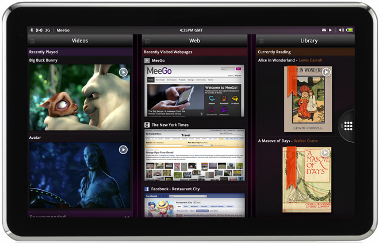Select the Library panel header
The width and height of the screenshot is (379, 243).
pyautogui.click(x=305, y=41)
